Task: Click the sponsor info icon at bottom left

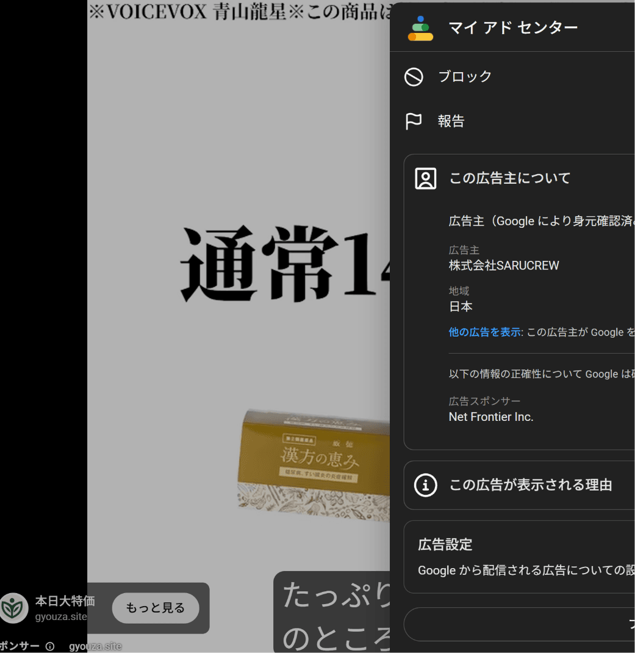Action: (x=50, y=646)
